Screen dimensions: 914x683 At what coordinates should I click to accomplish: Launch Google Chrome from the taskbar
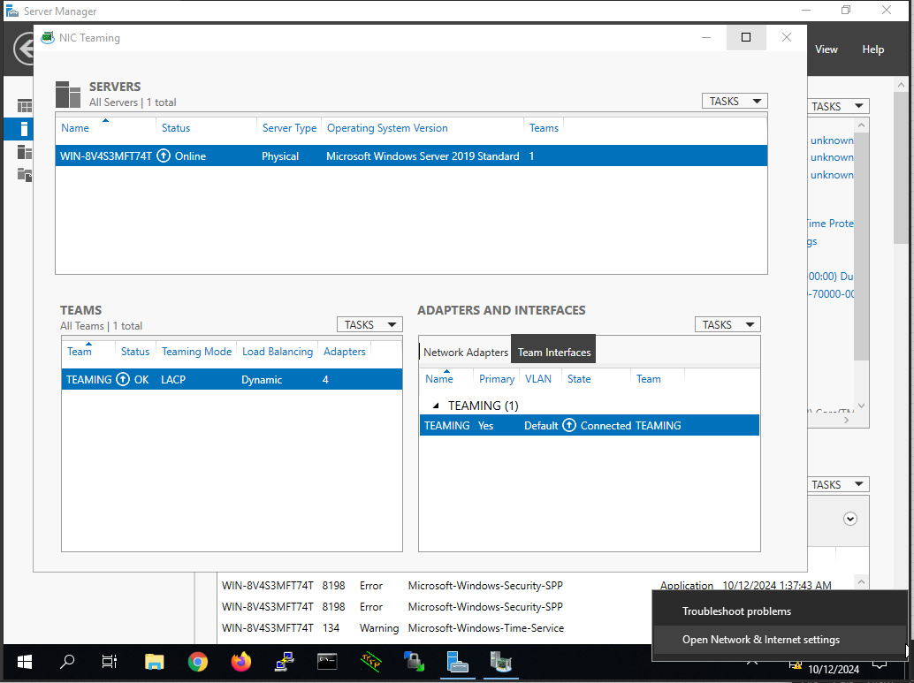(198, 661)
